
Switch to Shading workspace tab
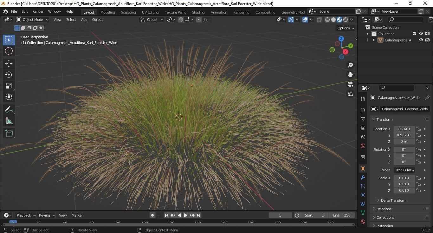coord(198,12)
